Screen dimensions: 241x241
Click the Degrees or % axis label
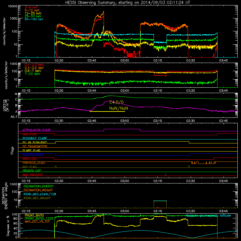(8, 226)
